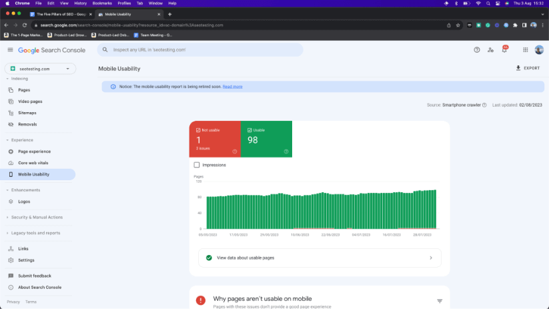Viewport: 549px width, 309px height.
Task: Open the Search Console hamburger menu
Action: coord(10,50)
